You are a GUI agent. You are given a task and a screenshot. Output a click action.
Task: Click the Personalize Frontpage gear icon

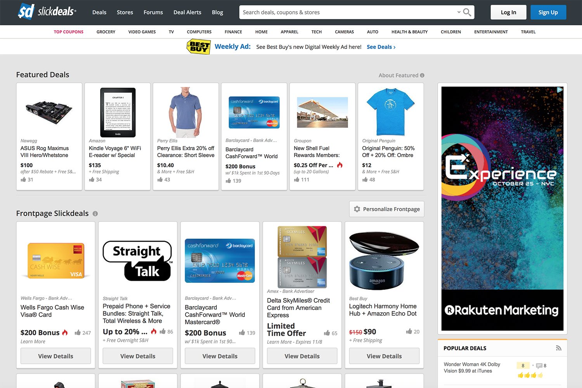(x=357, y=209)
